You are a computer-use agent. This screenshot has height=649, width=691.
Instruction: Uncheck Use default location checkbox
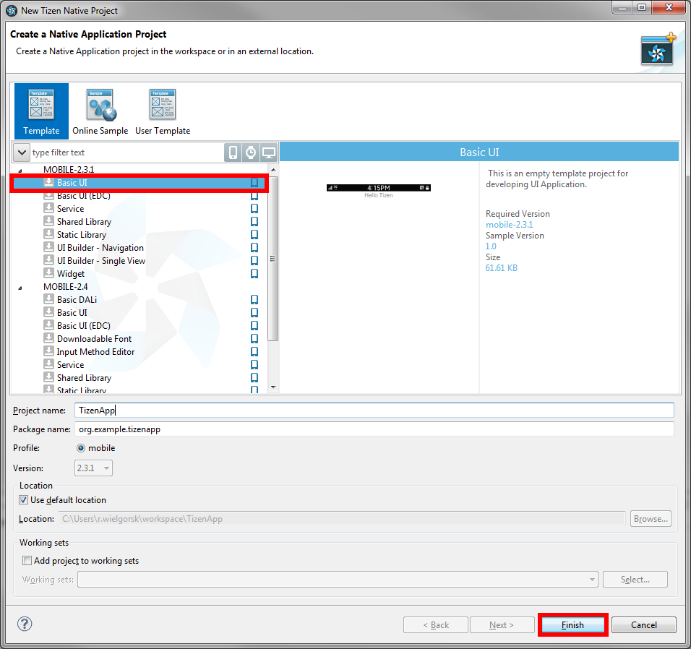pos(24,500)
